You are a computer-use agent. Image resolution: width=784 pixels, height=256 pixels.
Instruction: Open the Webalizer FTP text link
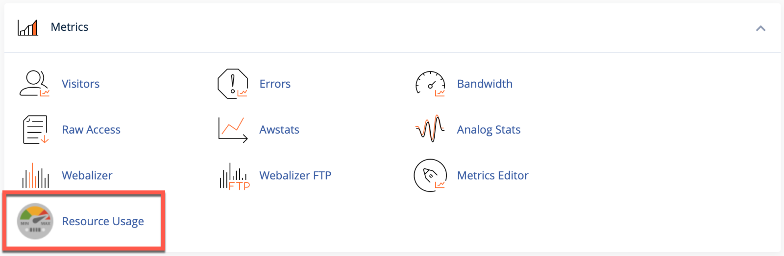click(x=295, y=175)
